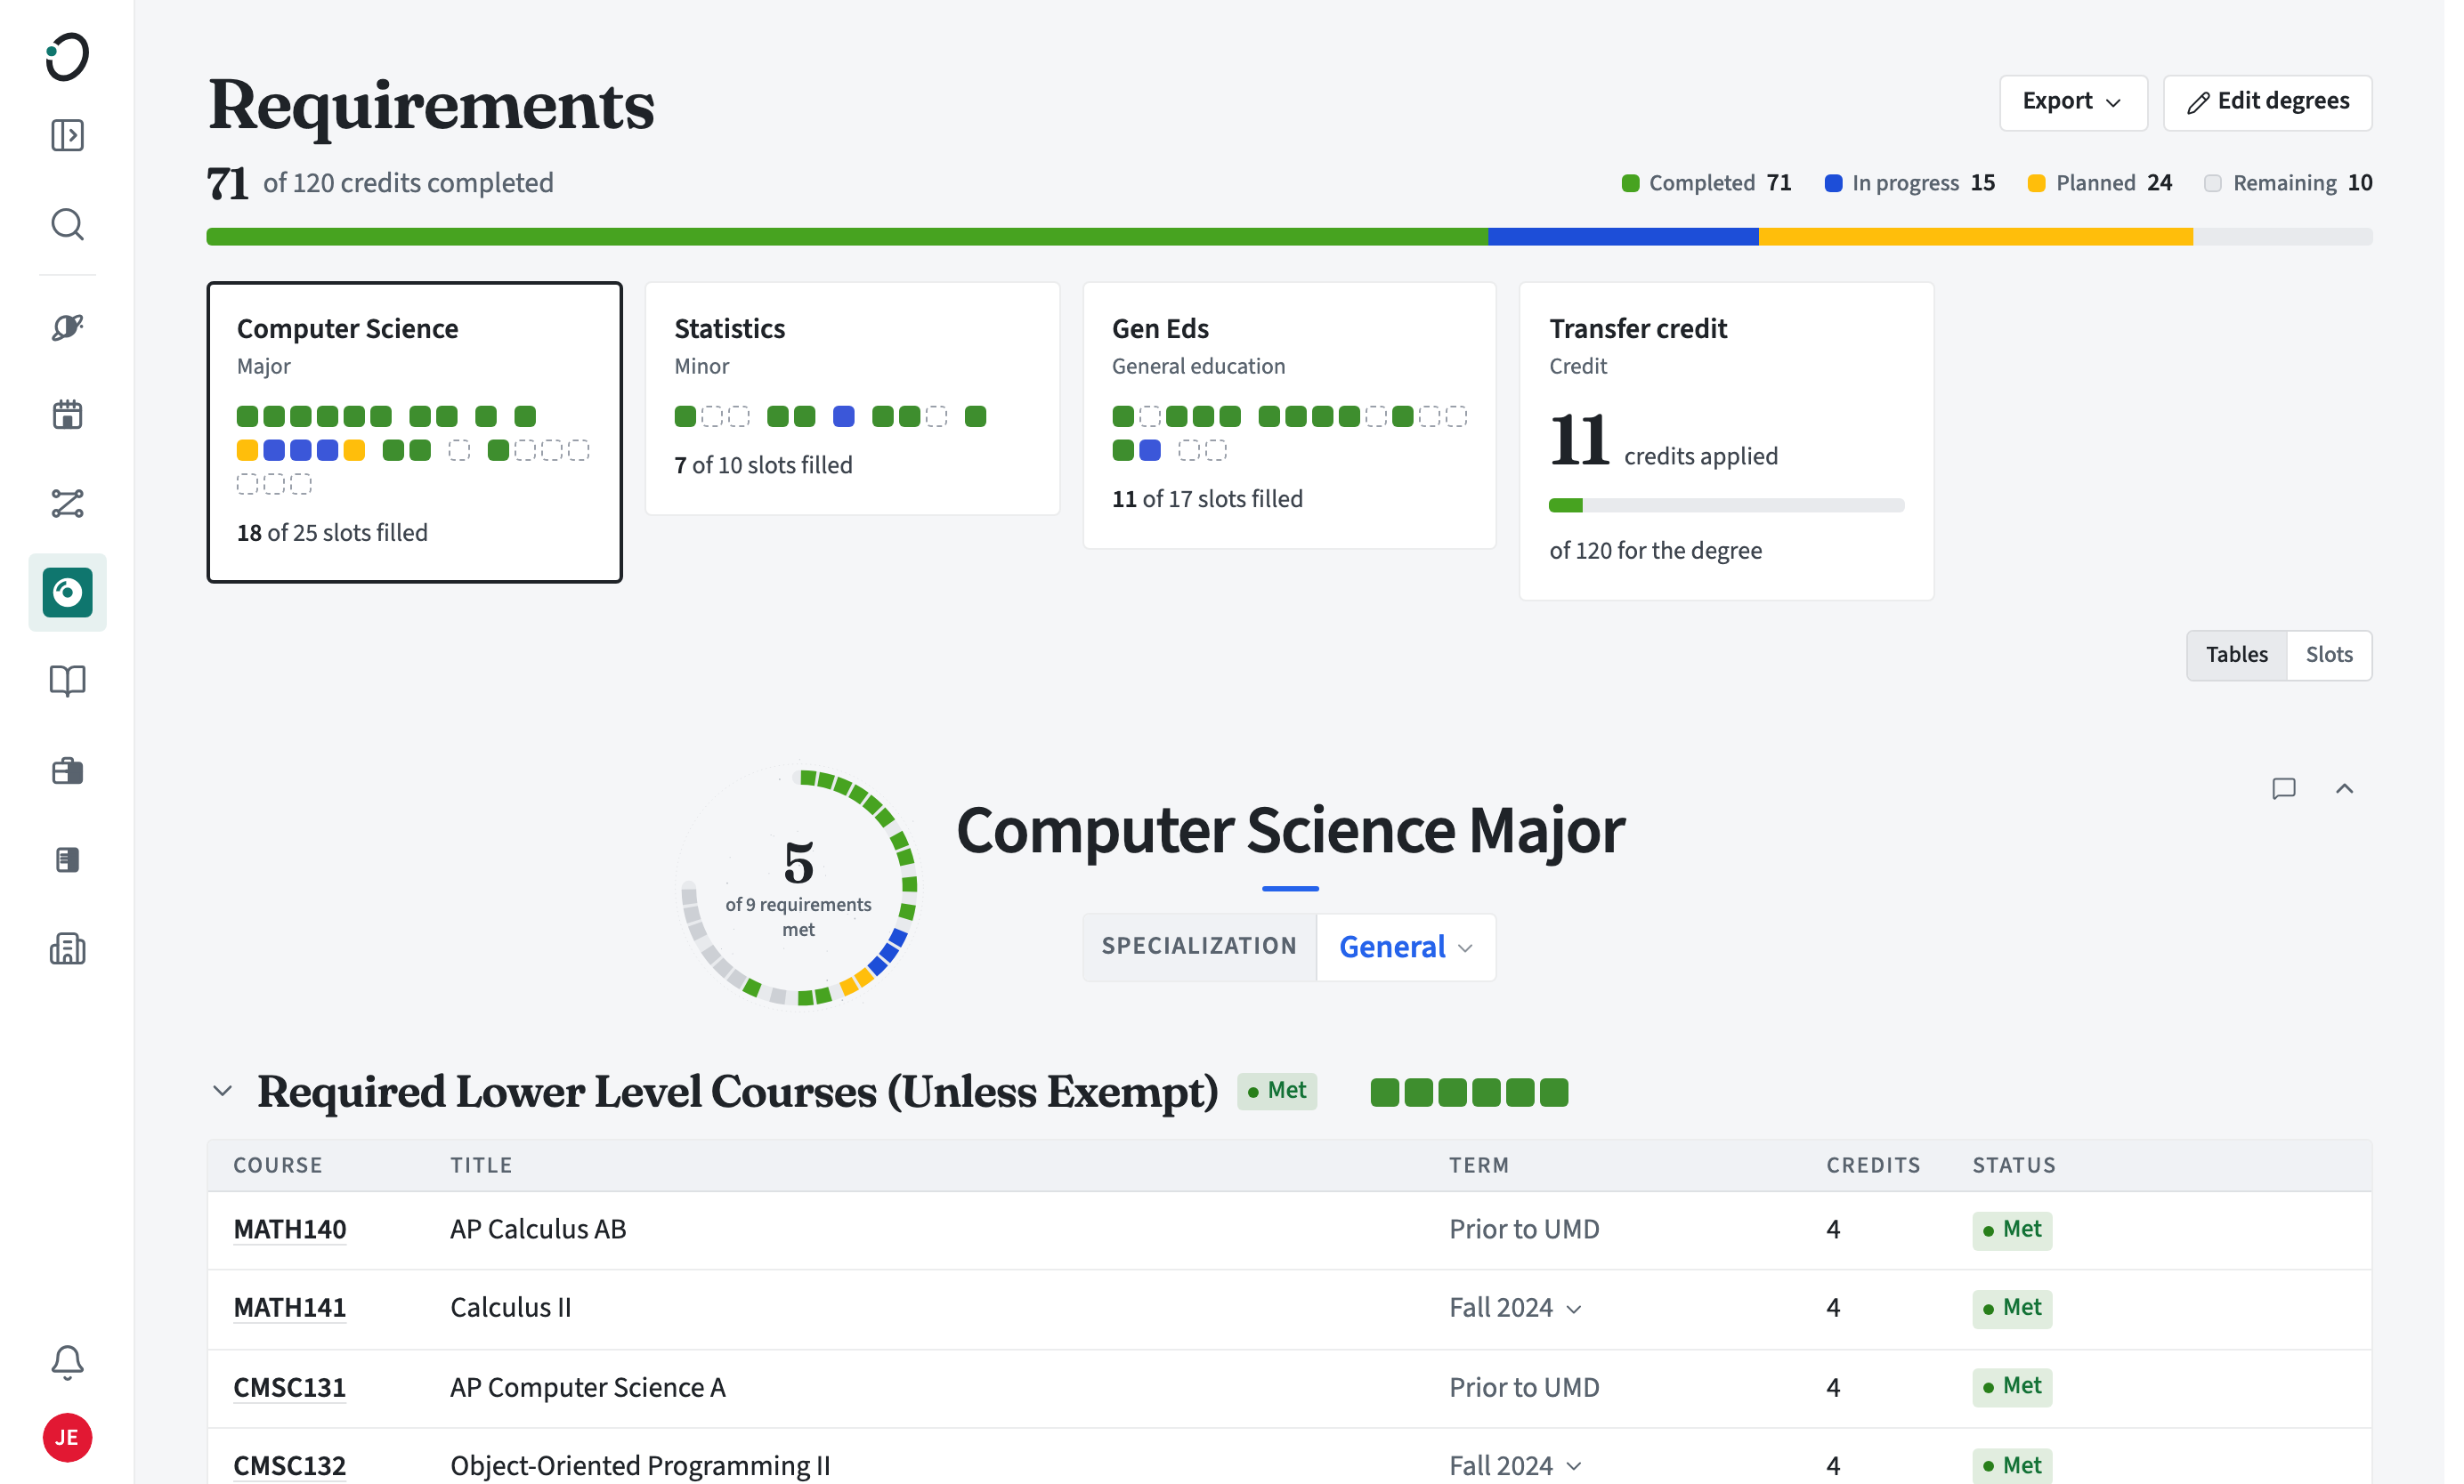Click the CMSC131 Met status badge

pyautogui.click(x=2012, y=1387)
